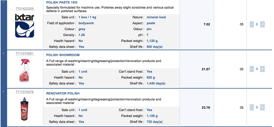Open reference link 7701422205
274x127 pixels.
tap(25, 9)
